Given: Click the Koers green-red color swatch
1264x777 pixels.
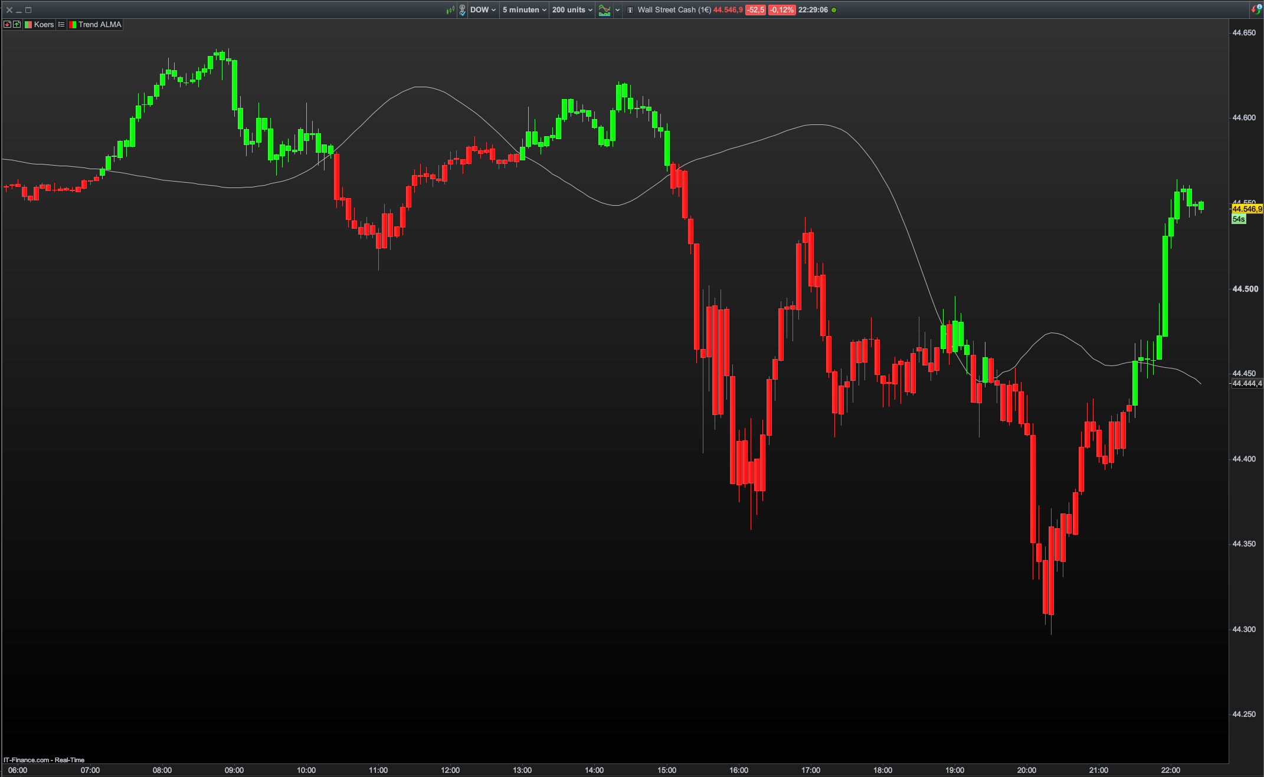Looking at the screenshot, I should 28,25.
